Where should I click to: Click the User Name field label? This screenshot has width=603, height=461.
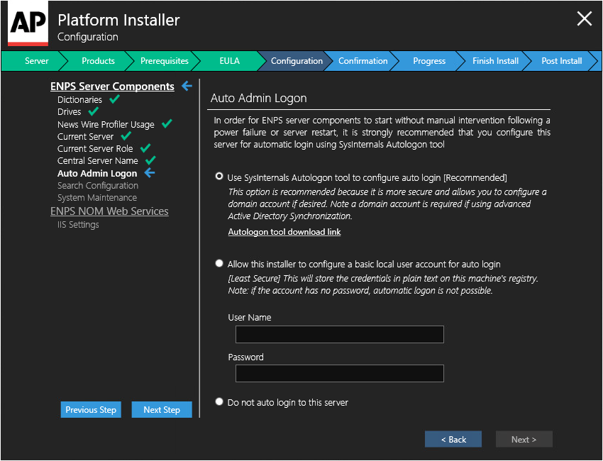click(250, 317)
